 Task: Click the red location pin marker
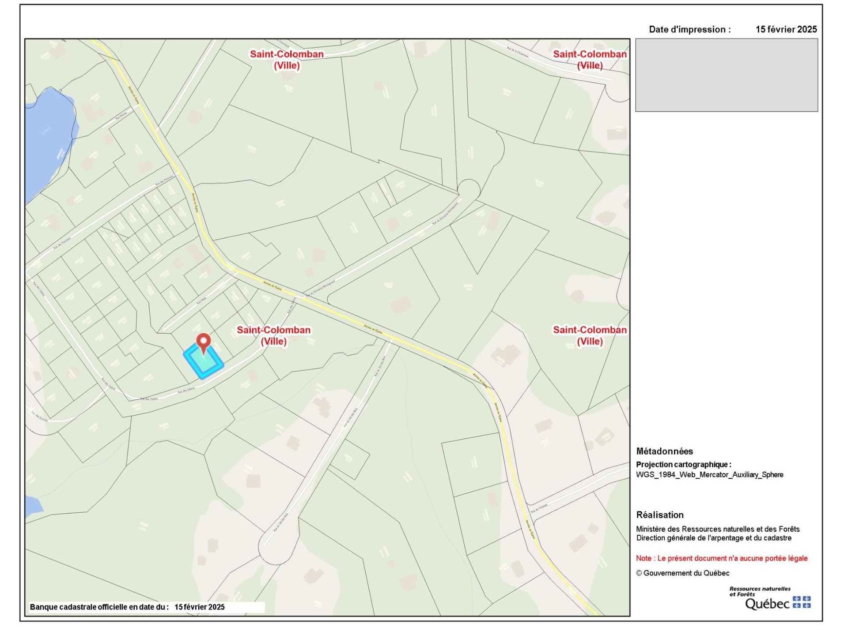[x=203, y=341]
